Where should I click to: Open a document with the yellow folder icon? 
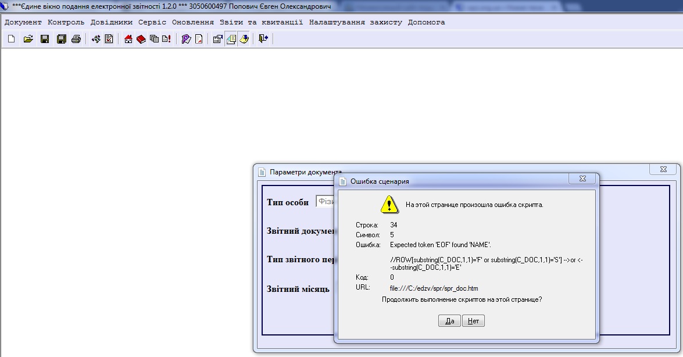[28, 39]
